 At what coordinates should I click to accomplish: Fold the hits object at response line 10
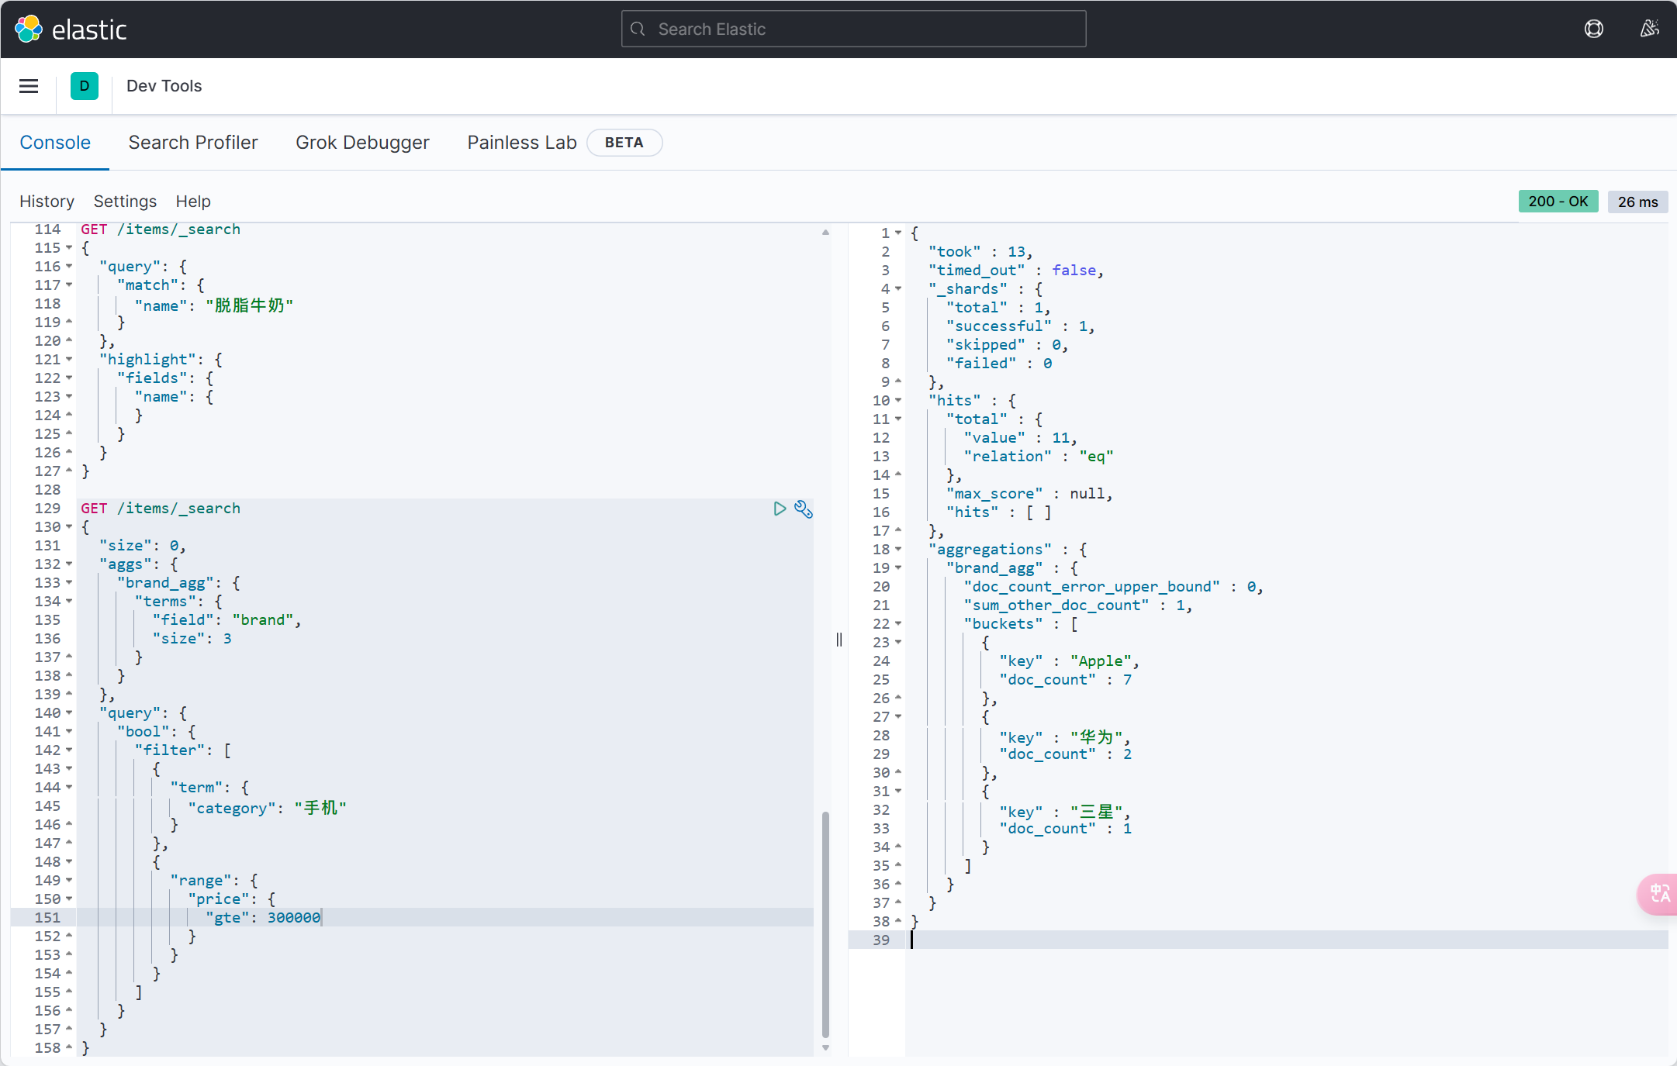pyautogui.click(x=898, y=401)
